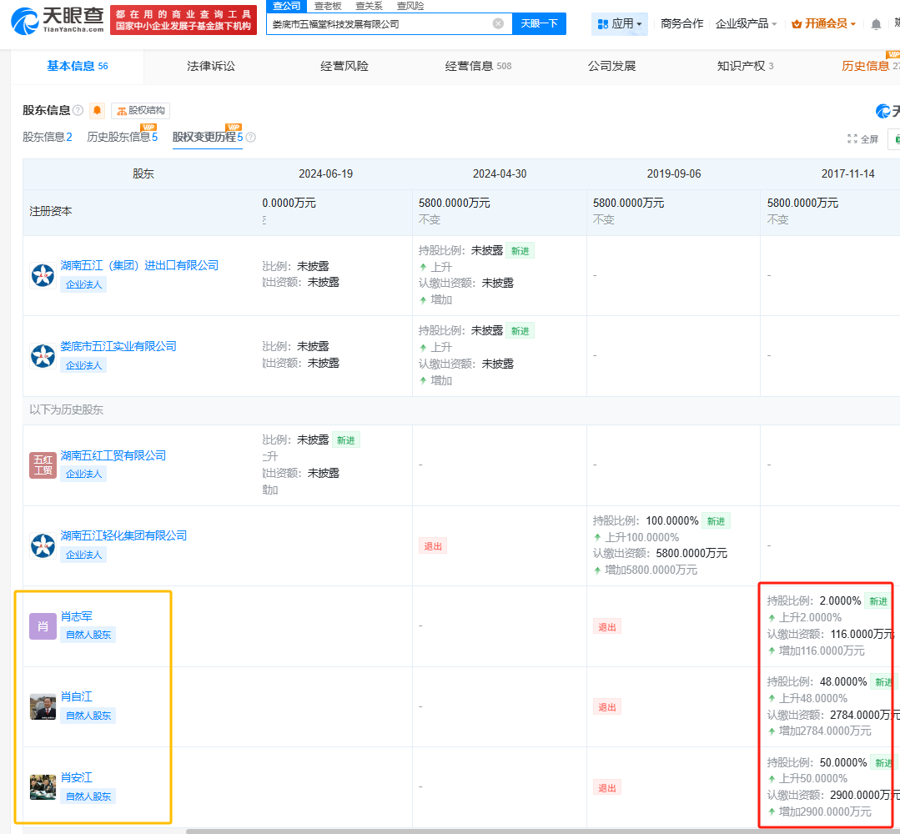Click the 退出 tag in 肖志军 row
900x834 pixels.
pyautogui.click(x=607, y=627)
